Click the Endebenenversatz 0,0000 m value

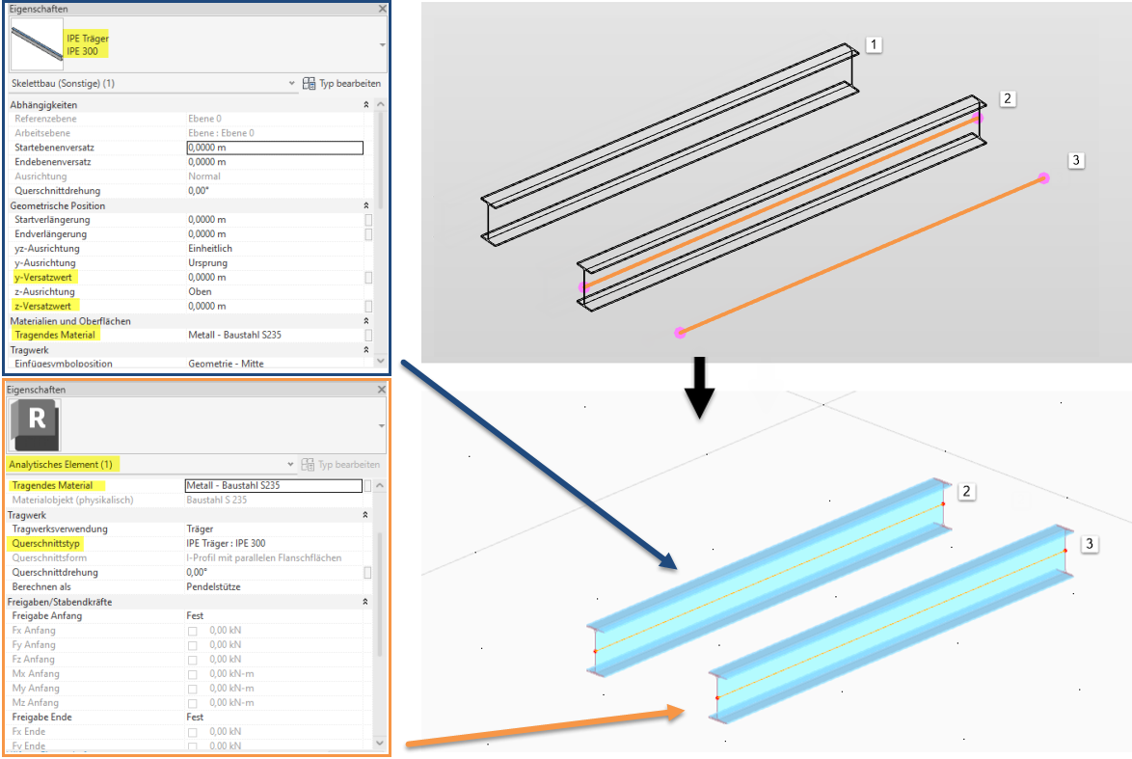click(207, 162)
